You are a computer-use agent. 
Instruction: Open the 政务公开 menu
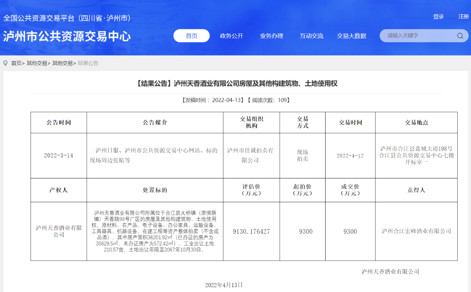tap(232, 36)
